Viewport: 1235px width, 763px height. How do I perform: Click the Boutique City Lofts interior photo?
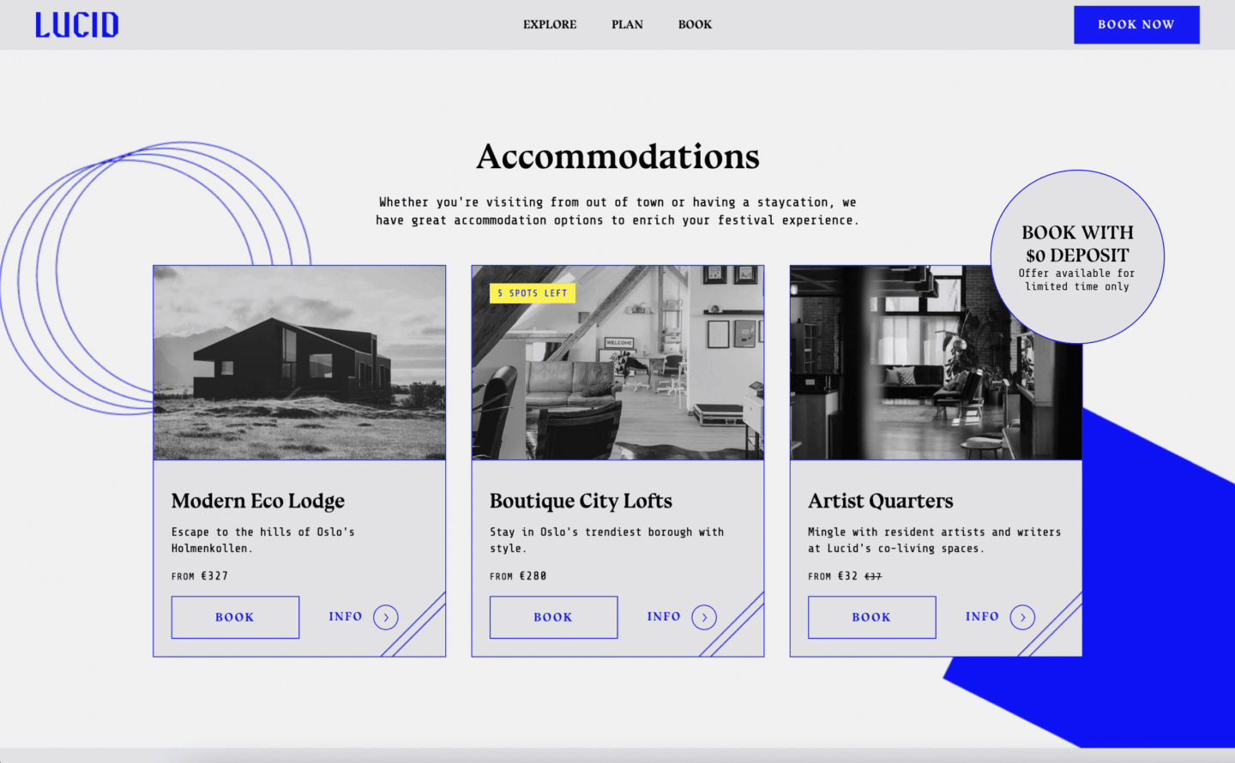tap(617, 377)
